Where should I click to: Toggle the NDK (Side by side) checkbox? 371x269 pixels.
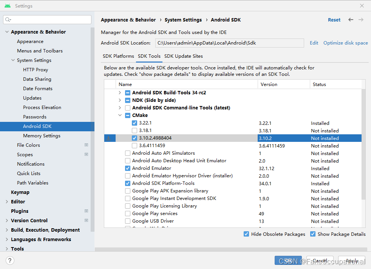pyautogui.click(x=128, y=100)
